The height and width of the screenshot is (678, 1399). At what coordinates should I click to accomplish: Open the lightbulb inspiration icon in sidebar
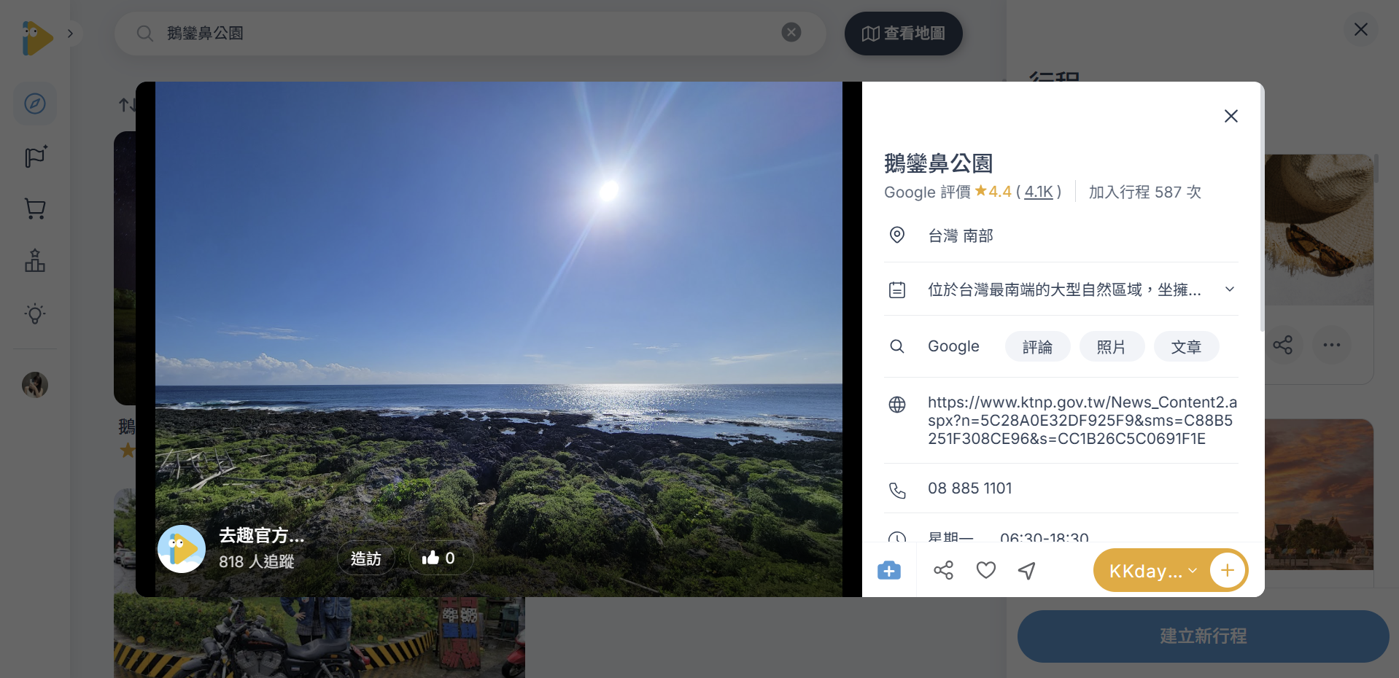click(x=35, y=314)
